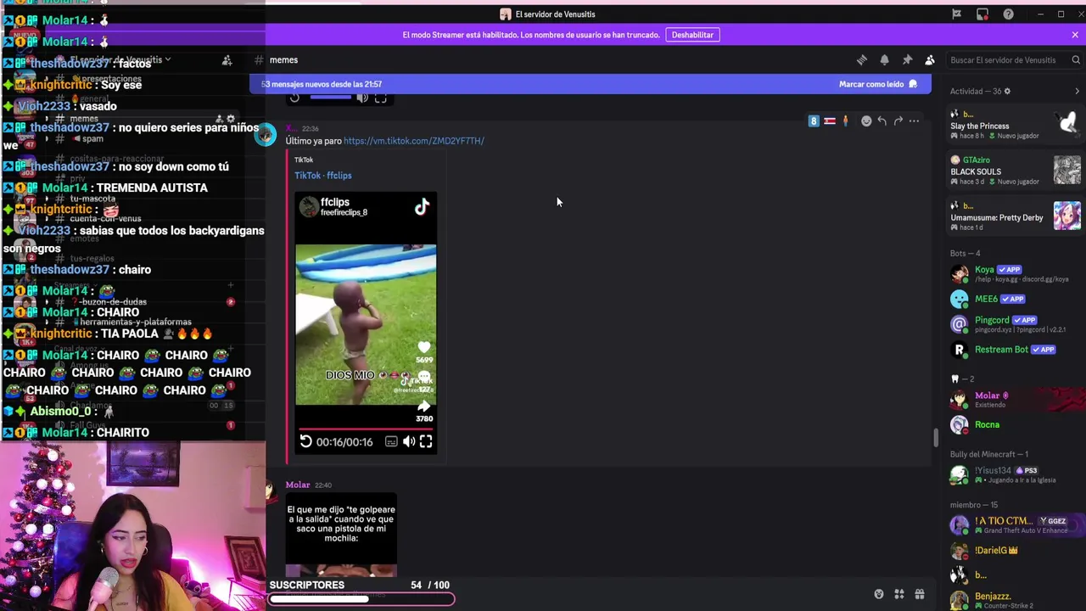Open the tiktok.com link in message
The height and width of the screenshot is (611, 1086).
pos(414,141)
